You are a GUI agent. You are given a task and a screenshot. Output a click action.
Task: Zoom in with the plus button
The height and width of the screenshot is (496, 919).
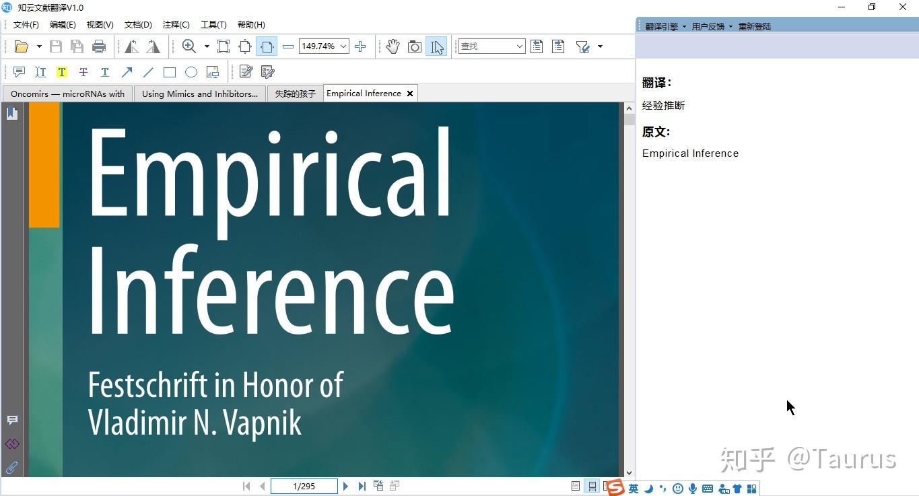click(x=360, y=46)
